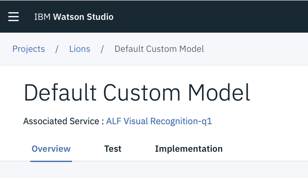
Task: Open the hamburger navigation menu
Action: (14, 17)
